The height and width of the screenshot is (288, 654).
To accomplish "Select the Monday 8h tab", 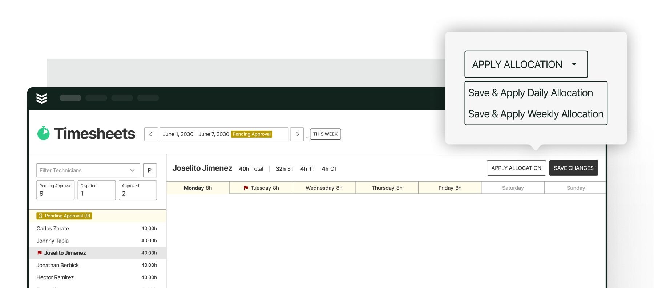I will click(198, 188).
